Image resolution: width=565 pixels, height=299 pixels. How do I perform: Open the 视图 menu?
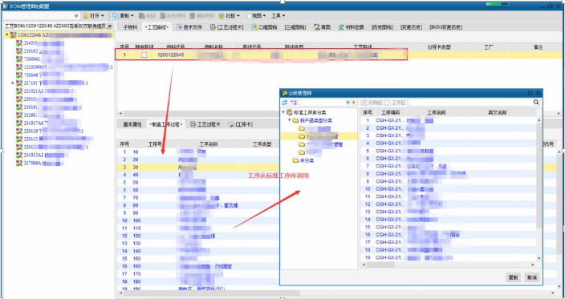pyautogui.click(x=255, y=16)
